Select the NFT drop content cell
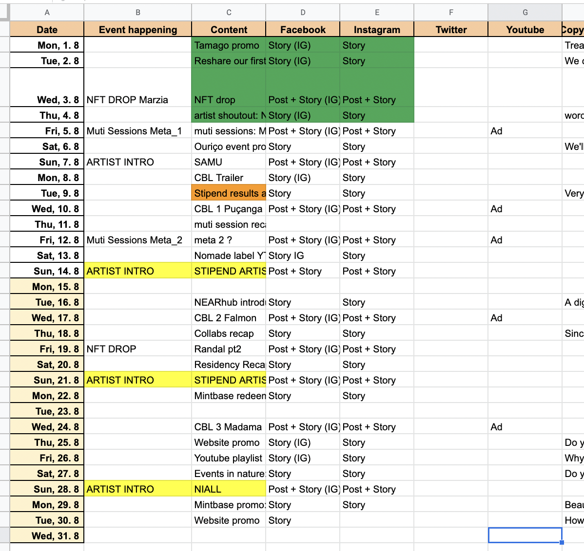The width and height of the screenshot is (584, 551). 229,88
